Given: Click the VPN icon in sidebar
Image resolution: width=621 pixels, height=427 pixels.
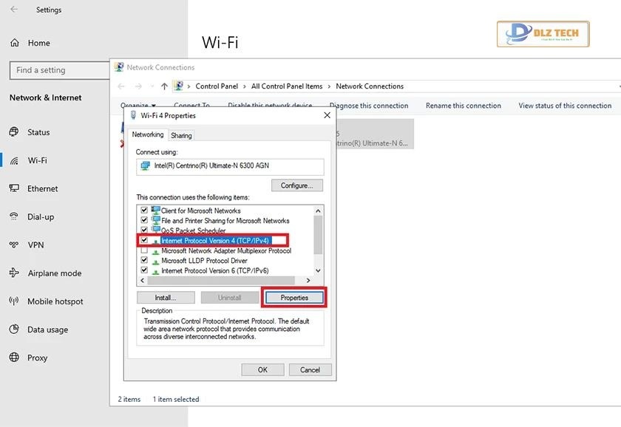Looking at the screenshot, I should point(14,245).
